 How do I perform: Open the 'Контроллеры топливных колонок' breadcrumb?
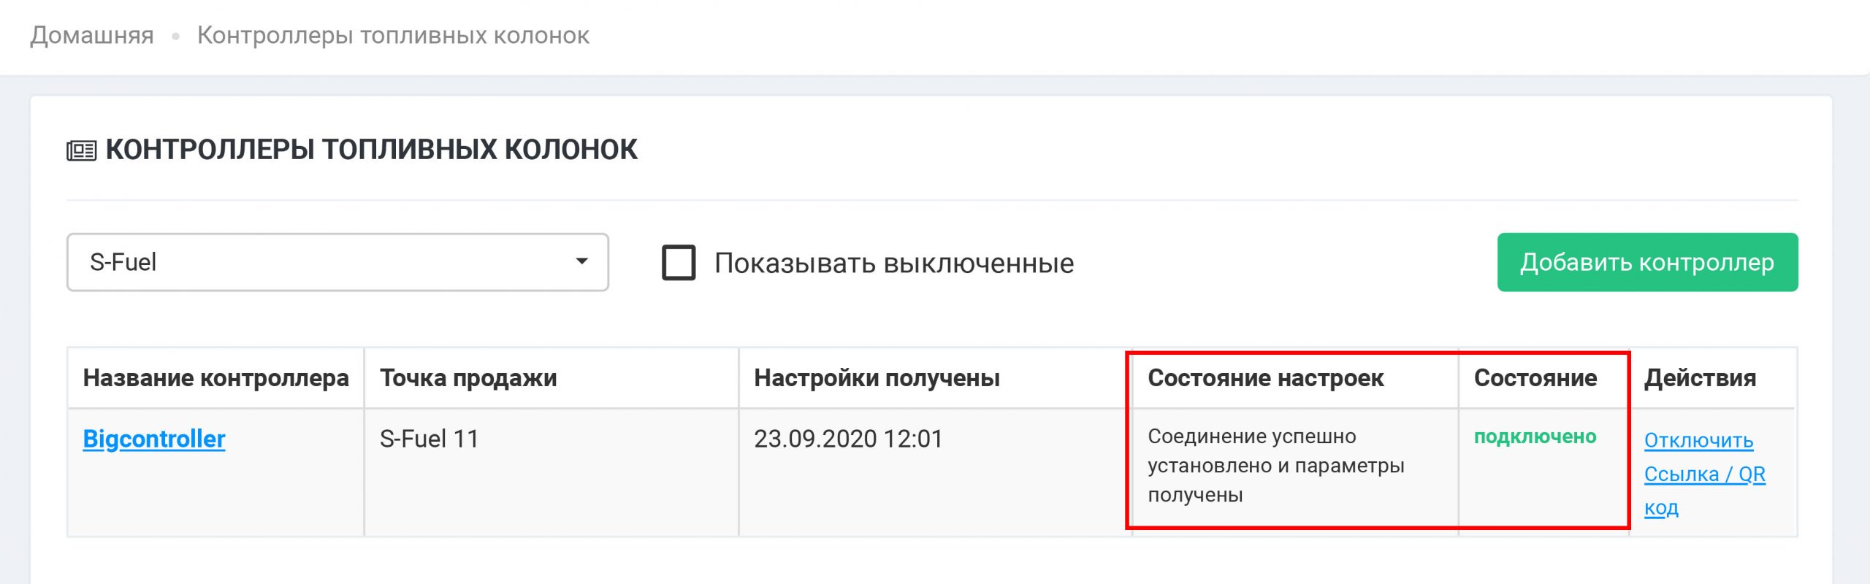(x=393, y=35)
